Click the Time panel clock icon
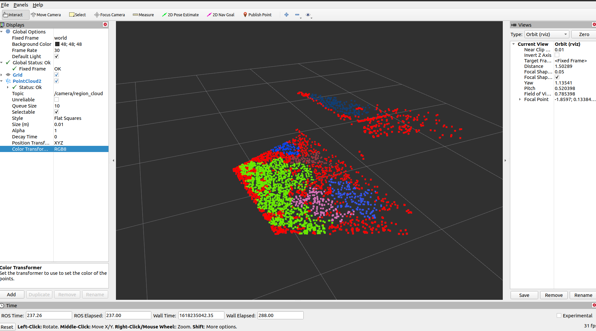 click(x=2, y=305)
